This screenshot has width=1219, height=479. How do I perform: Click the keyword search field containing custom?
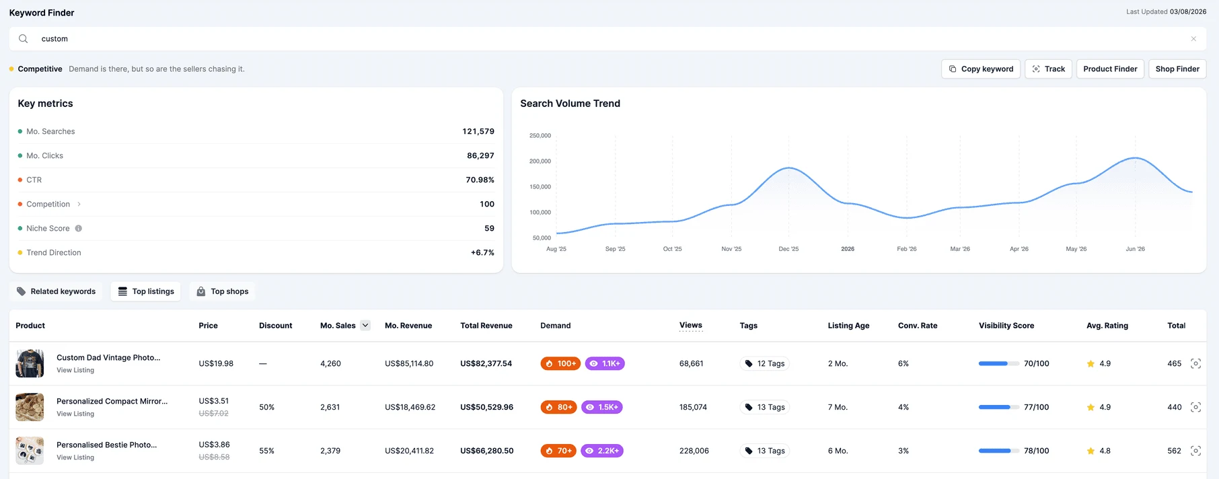pos(607,39)
